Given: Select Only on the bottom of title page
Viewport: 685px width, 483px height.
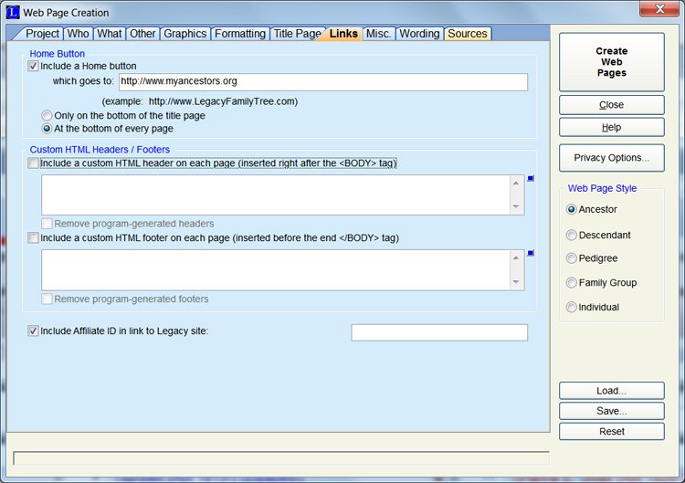Looking at the screenshot, I should 47,116.
